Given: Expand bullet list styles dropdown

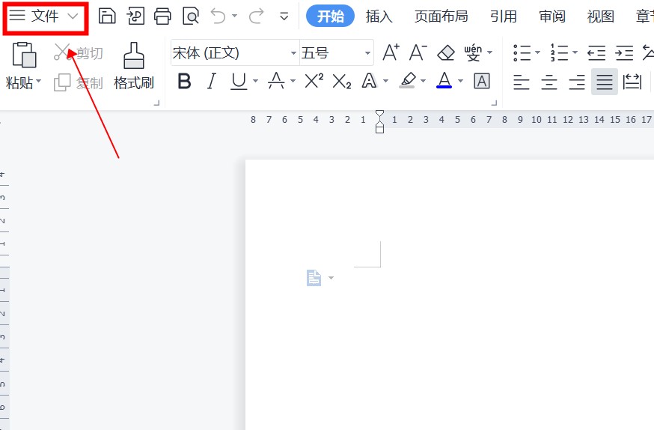Looking at the screenshot, I should click(537, 52).
